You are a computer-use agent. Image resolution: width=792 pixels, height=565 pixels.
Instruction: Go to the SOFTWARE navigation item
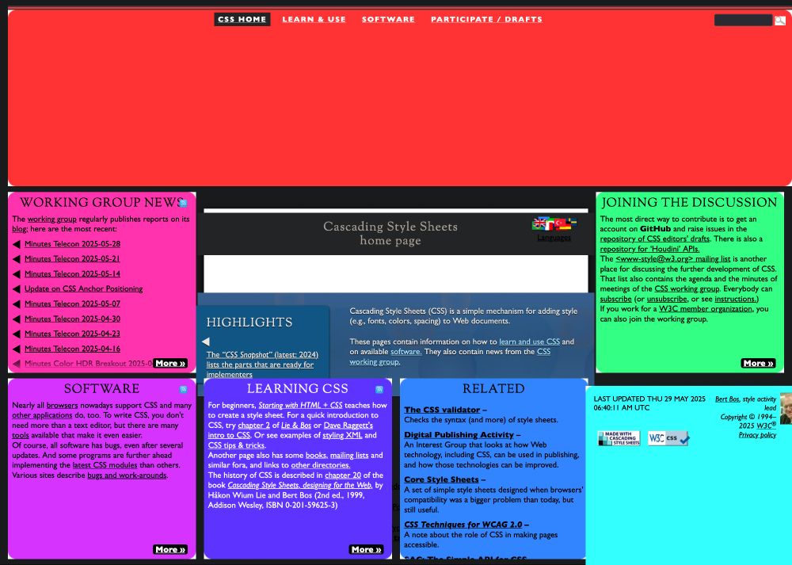click(x=388, y=19)
